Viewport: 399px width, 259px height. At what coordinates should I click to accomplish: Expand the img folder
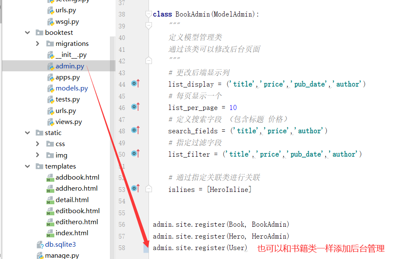(x=38, y=155)
